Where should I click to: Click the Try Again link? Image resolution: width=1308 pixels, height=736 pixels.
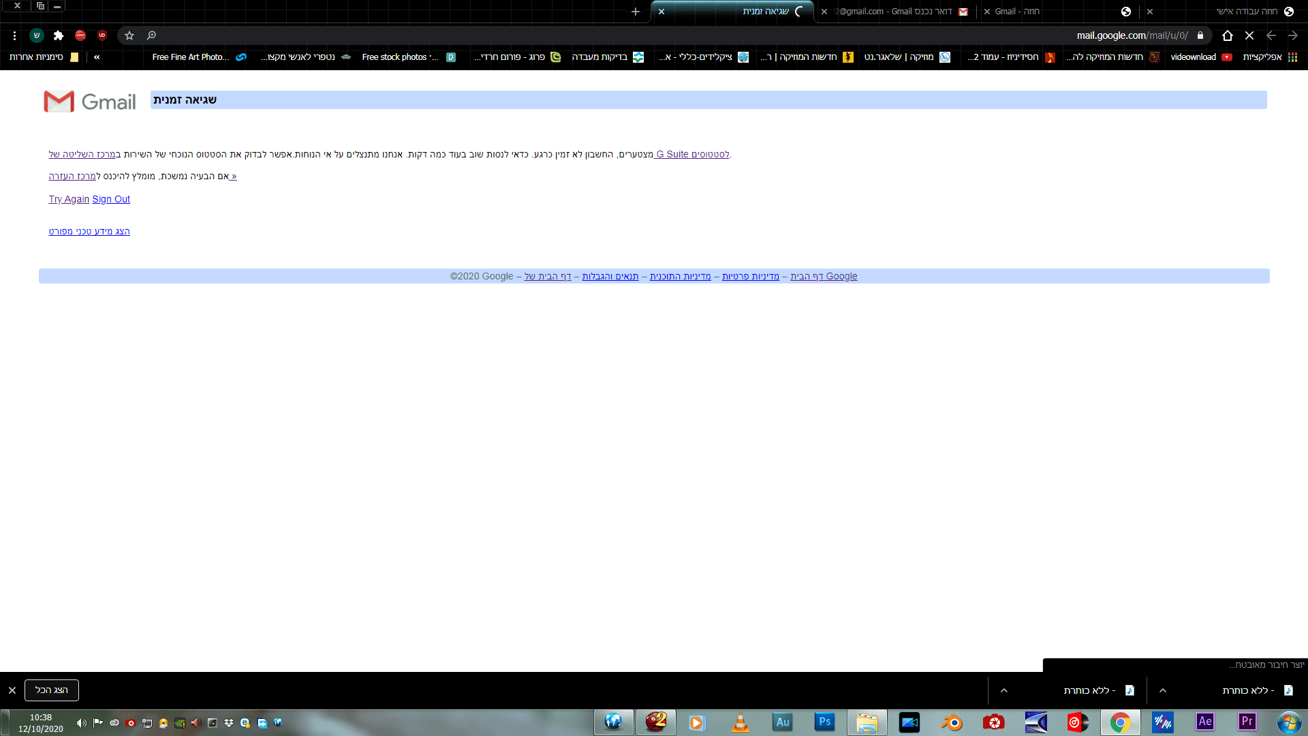69,199
